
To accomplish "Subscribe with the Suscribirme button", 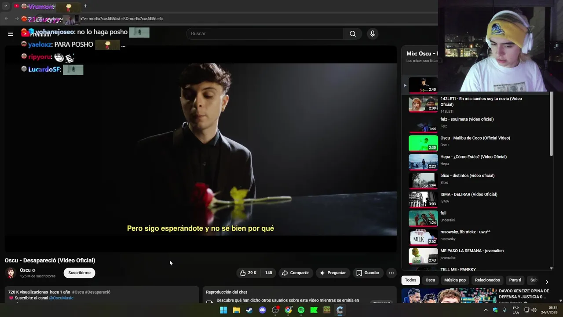I will coord(79,273).
